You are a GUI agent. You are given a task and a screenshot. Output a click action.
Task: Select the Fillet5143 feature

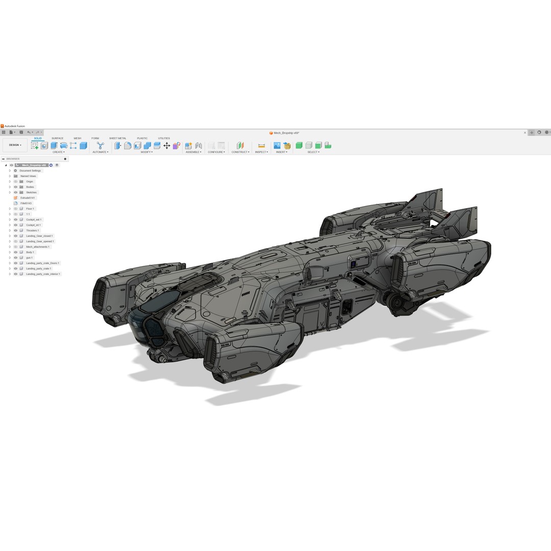(x=26, y=204)
